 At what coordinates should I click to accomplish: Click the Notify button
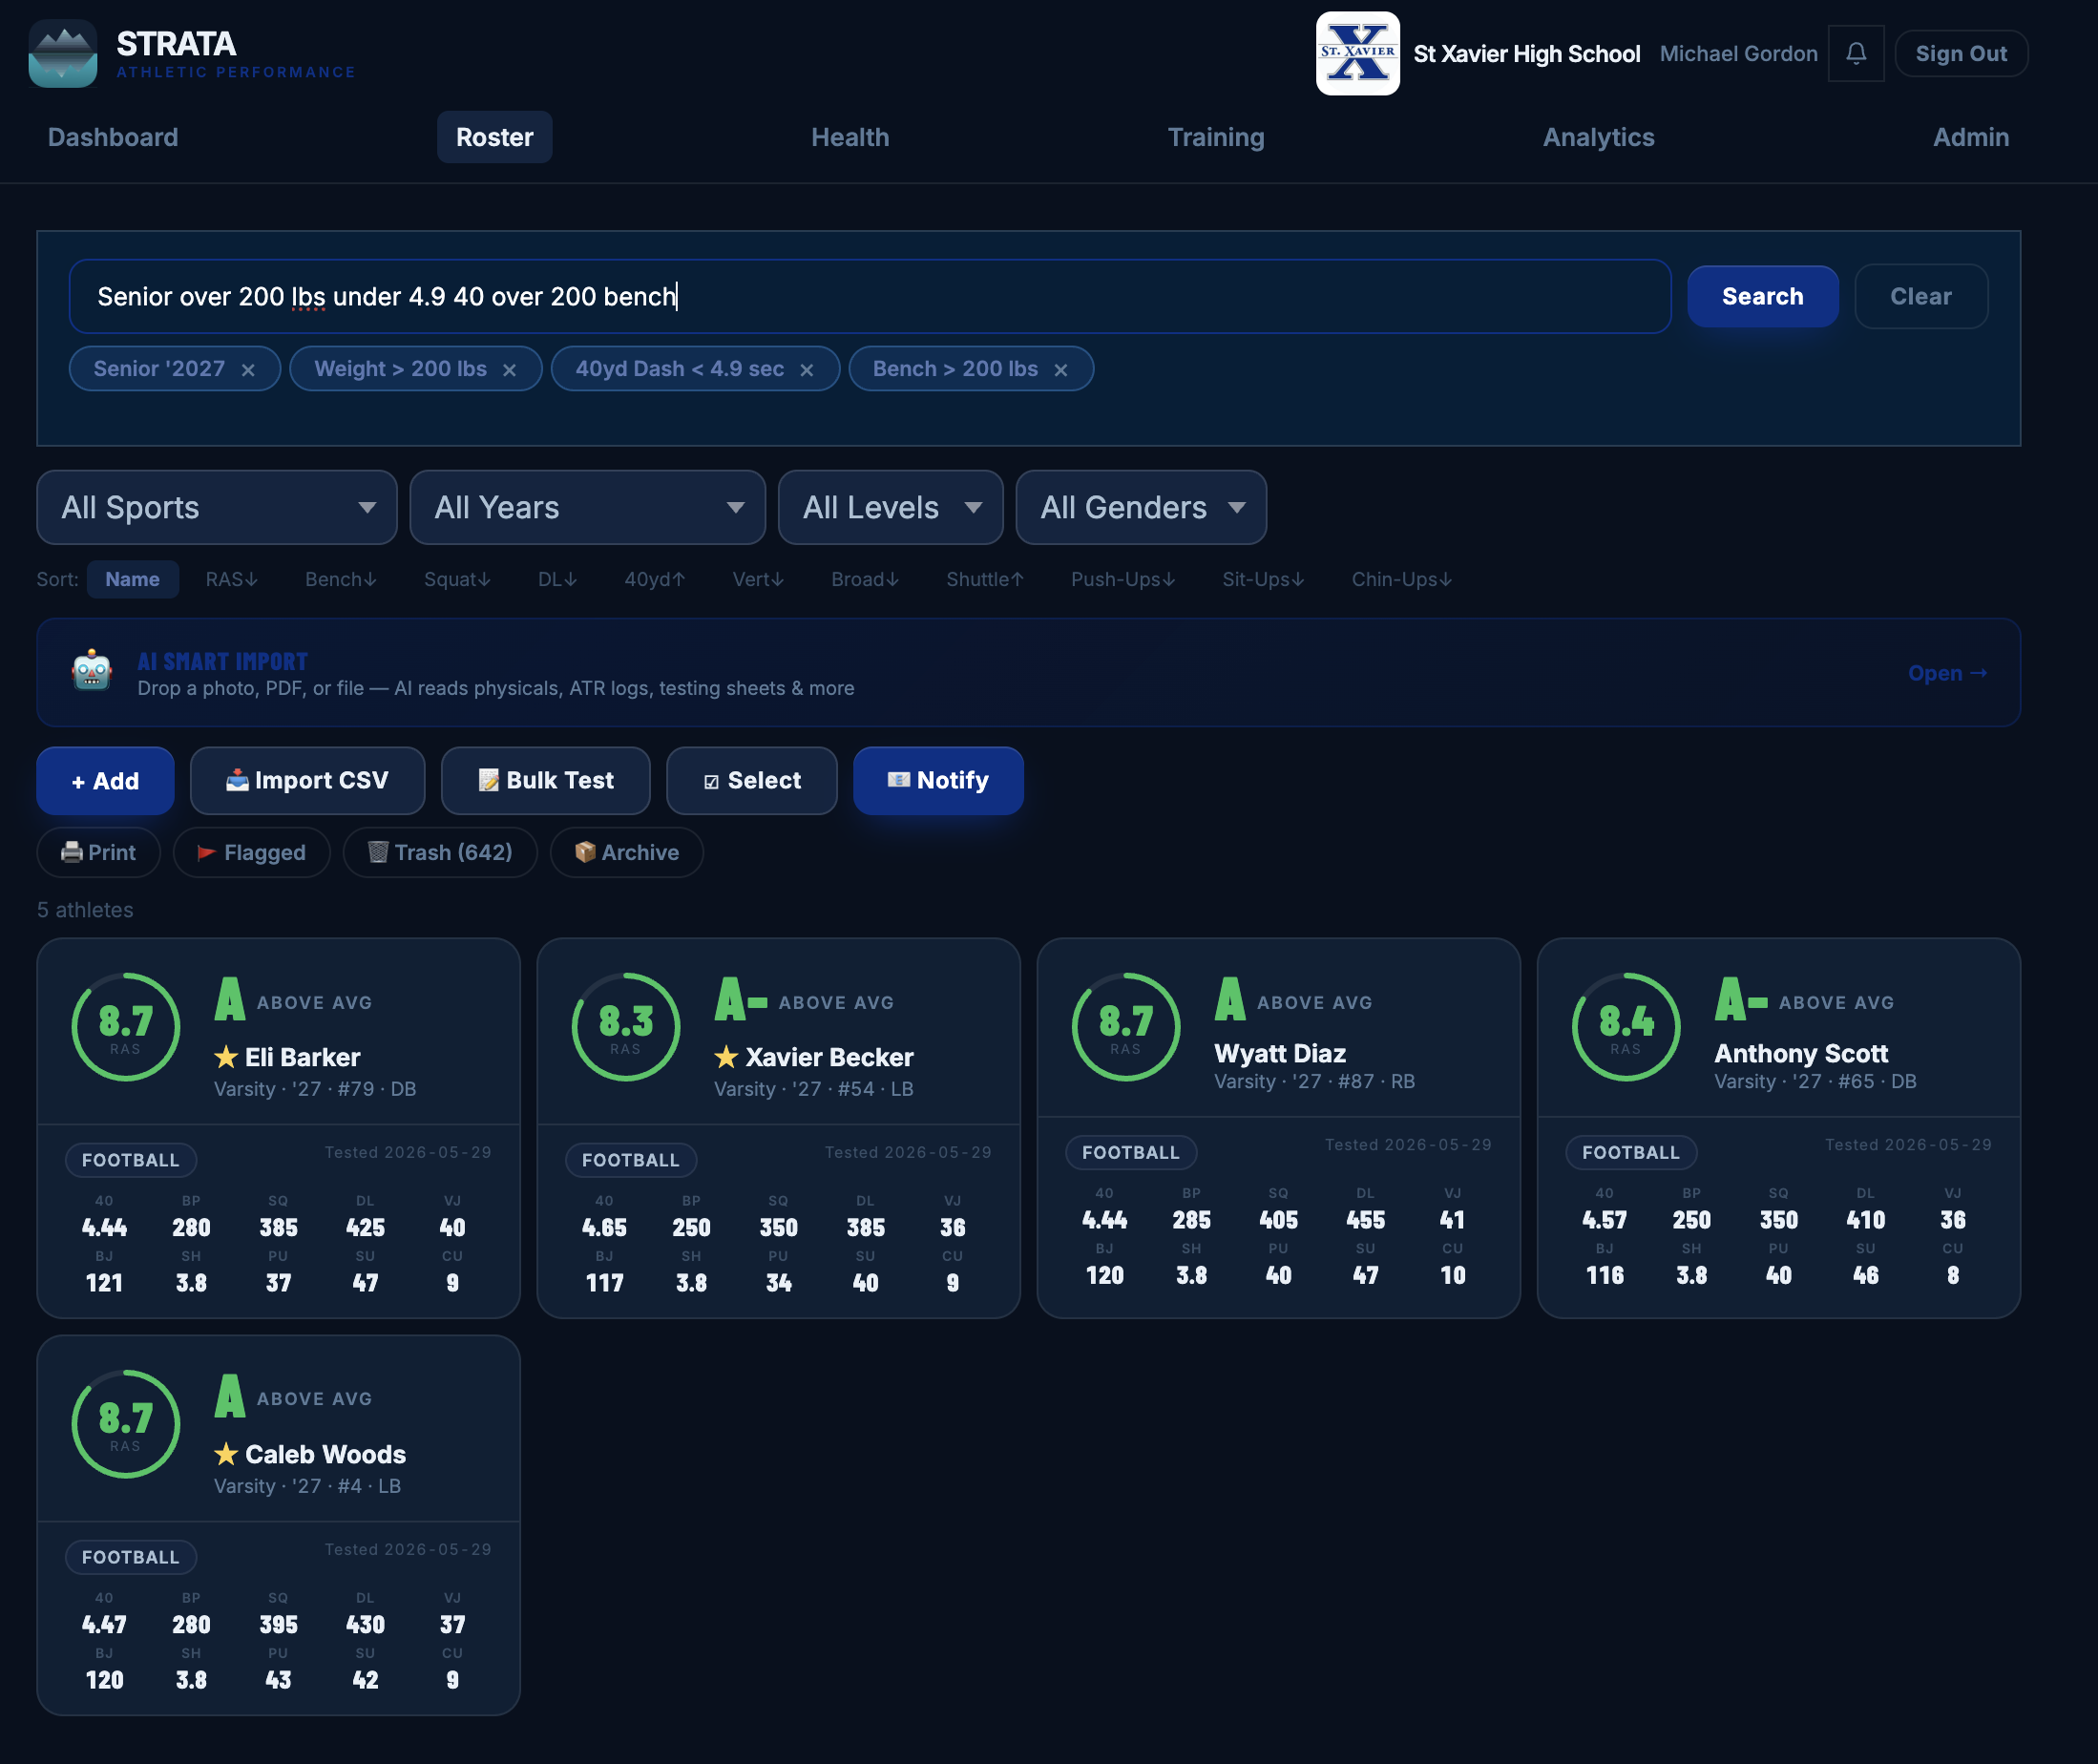(x=938, y=781)
